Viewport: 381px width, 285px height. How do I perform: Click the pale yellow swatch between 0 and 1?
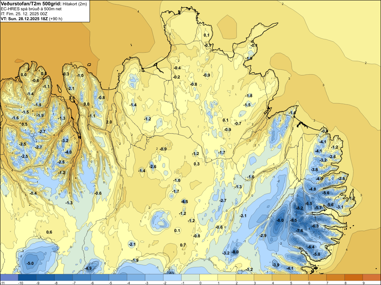pyautogui.click(x=208, y=277)
